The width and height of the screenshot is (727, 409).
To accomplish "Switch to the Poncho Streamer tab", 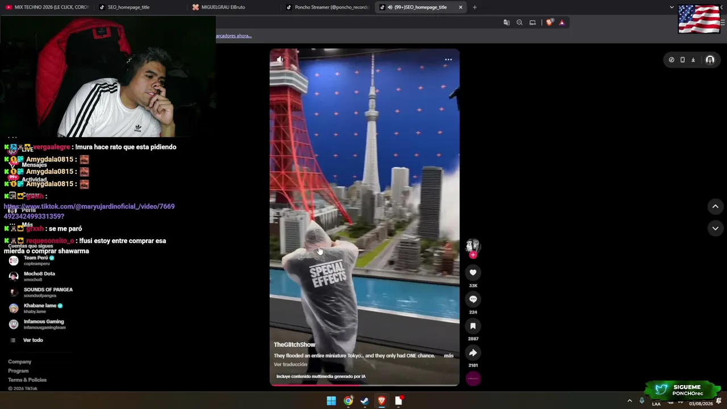I will pyautogui.click(x=327, y=7).
